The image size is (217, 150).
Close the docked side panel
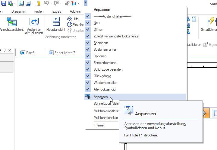[10, 50]
